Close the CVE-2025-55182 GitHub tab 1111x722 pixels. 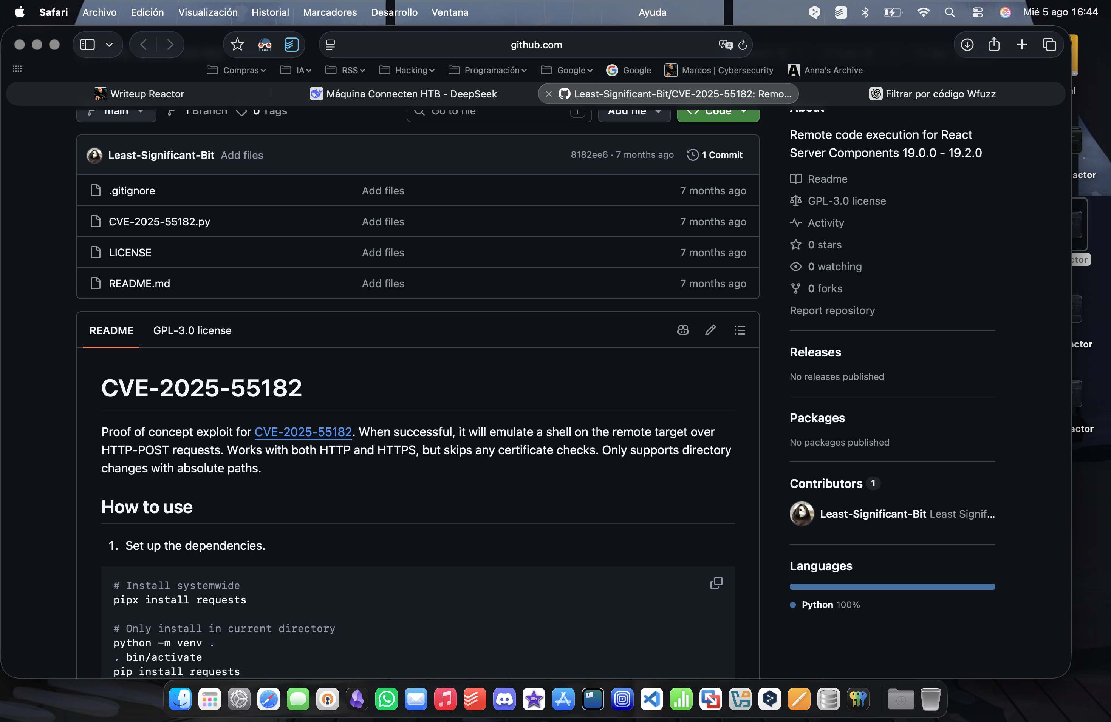pyautogui.click(x=549, y=94)
